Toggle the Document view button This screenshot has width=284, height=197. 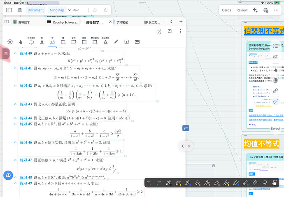[x=36, y=10]
